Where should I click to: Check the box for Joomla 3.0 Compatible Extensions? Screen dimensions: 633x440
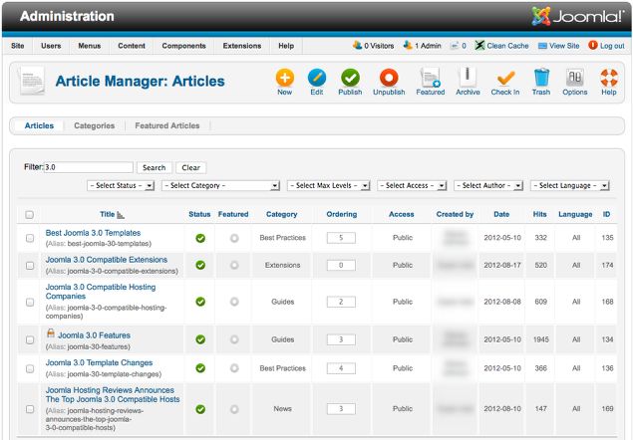pyautogui.click(x=30, y=266)
